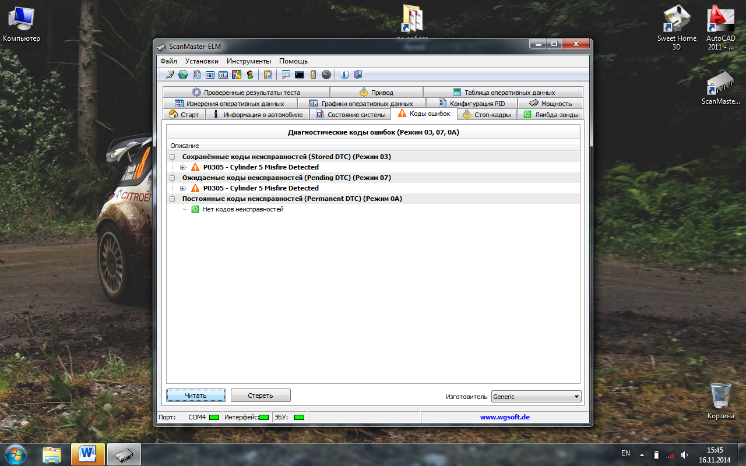This screenshot has width=746, height=466.
Task: Click the blue info icon in toolbar
Action: tap(344, 75)
